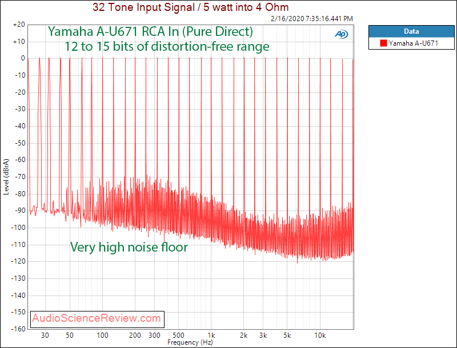
Task: Click the 'Frequency (Hz)' axis label
Action: pos(190,342)
